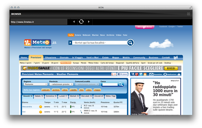This screenshot has width=202, height=128.
Task: Click the sun icon in Alessandria row
Action: coord(41,107)
